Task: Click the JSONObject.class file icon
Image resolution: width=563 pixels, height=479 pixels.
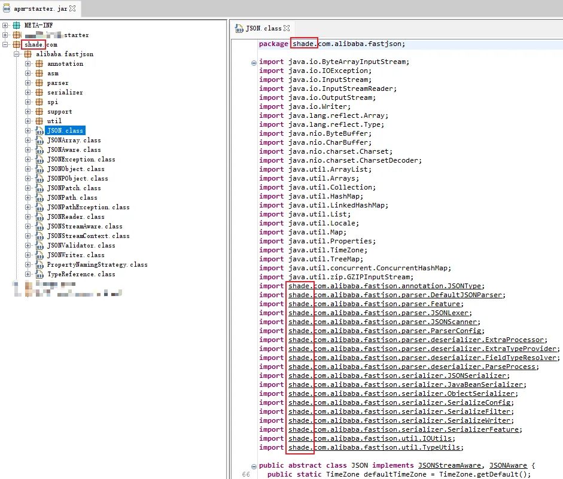Action: pos(39,169)
